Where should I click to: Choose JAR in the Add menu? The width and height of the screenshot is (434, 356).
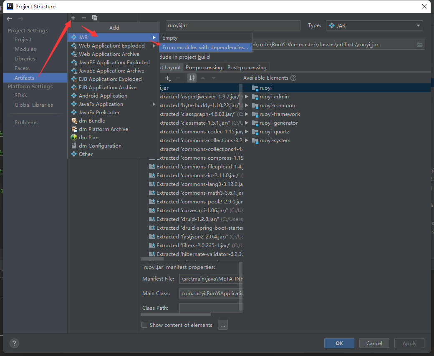(114, 38)
